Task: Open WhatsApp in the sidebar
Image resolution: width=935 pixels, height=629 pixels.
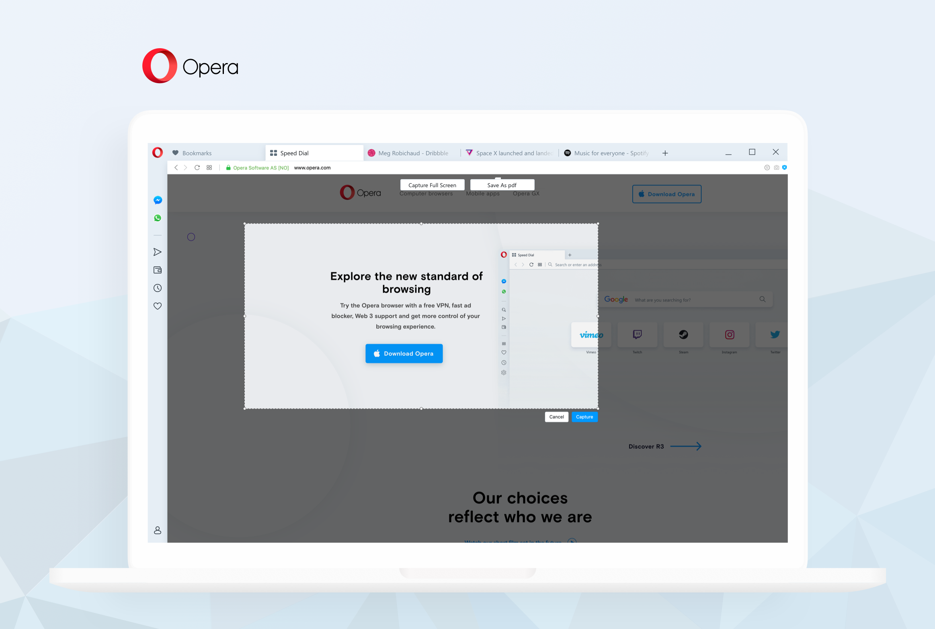Action: (x=158, y=218)
